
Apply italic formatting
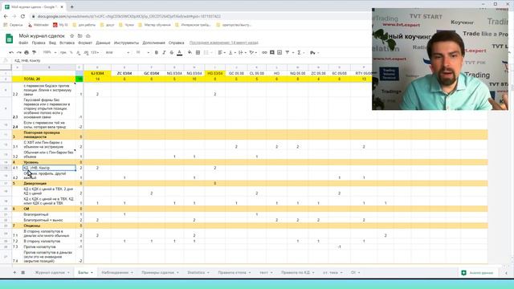pyautogui.click(x=164, y=52)
